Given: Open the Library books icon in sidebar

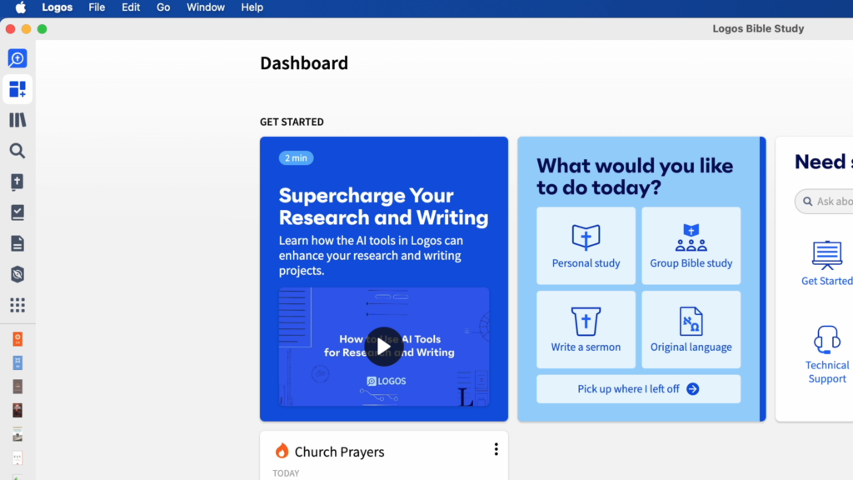Looking at the screenshot, I should tap(17, 120).
